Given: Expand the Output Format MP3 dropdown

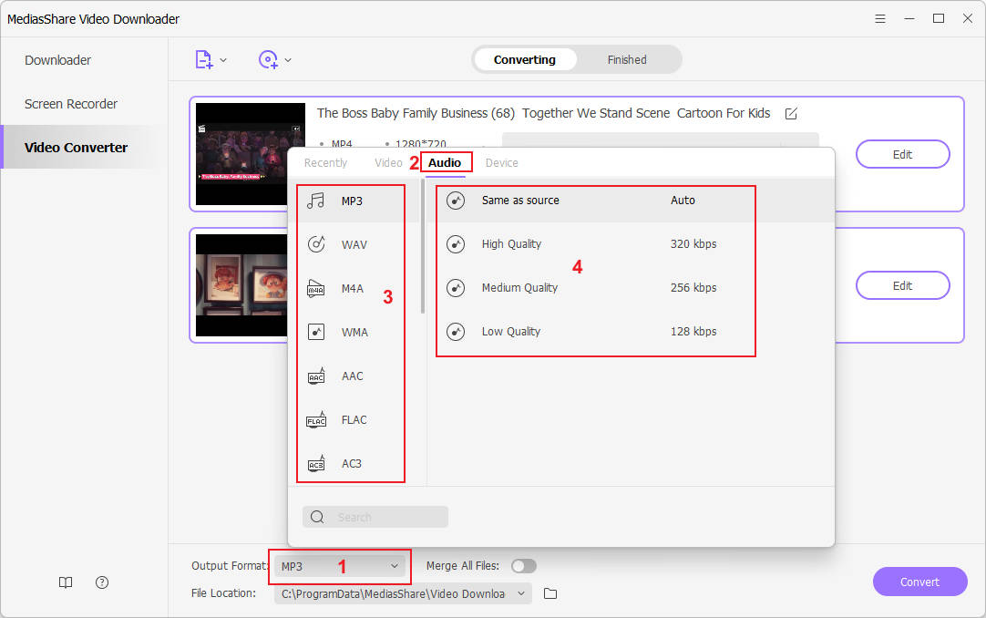Looking at the screenshot, I should 340,566.
